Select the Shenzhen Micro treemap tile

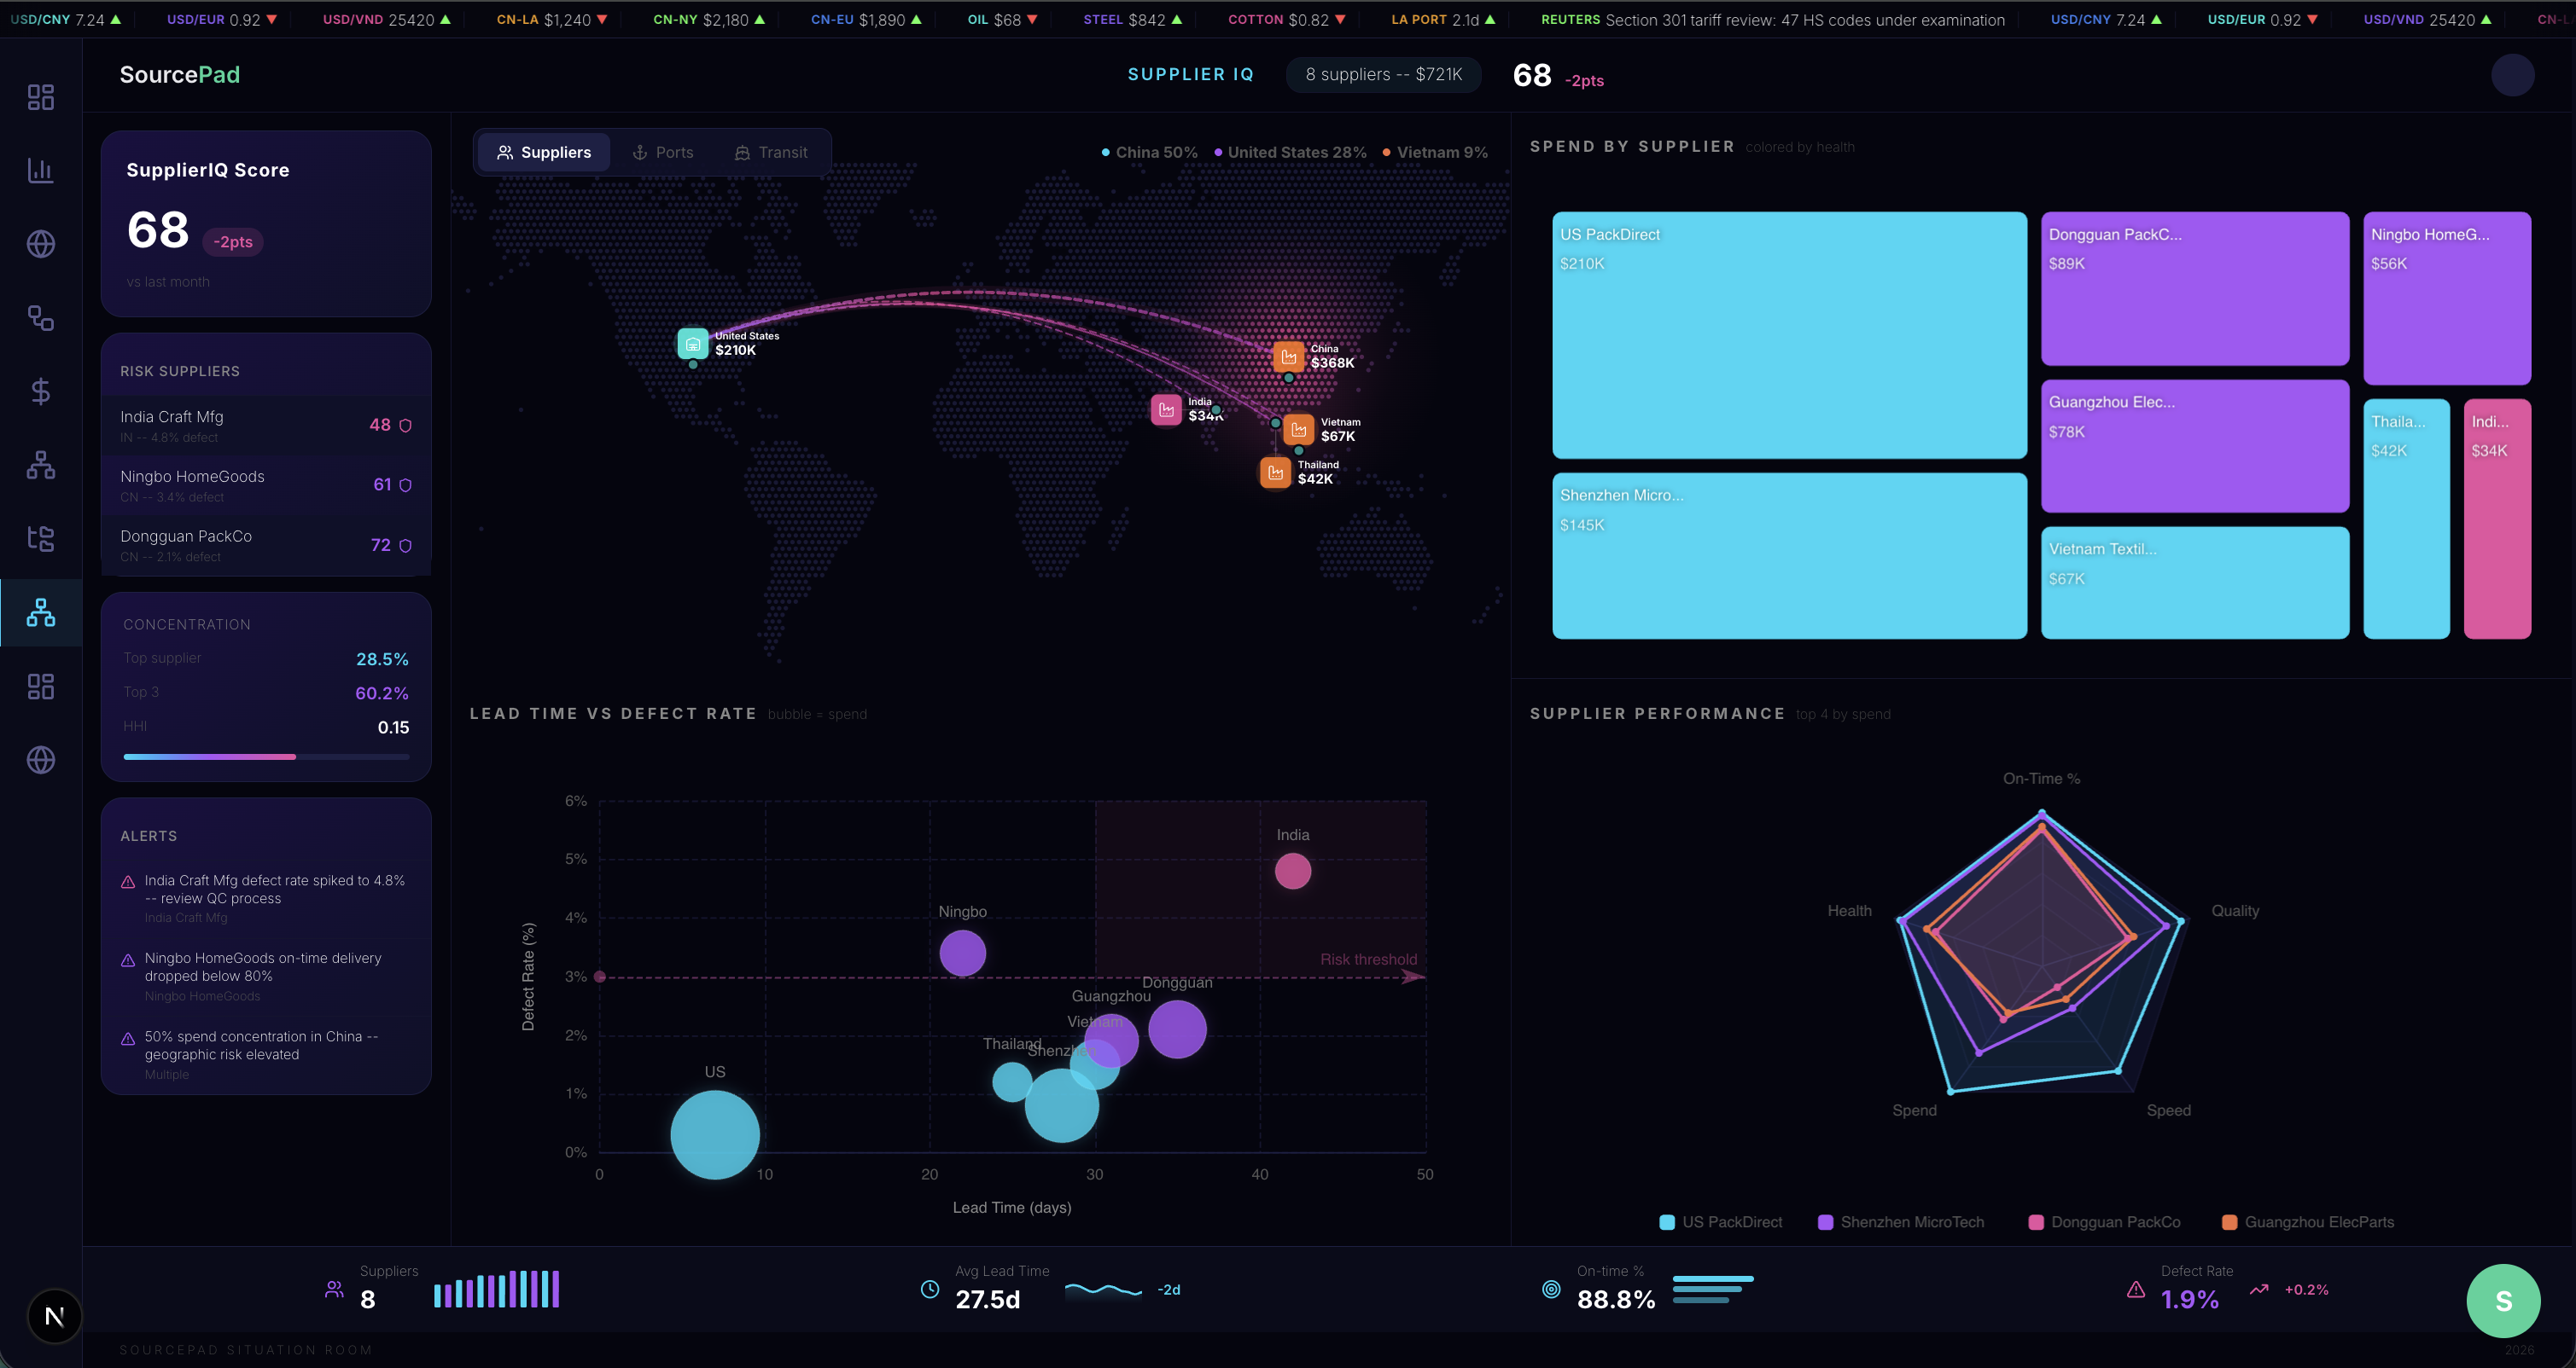point(1788,555)
